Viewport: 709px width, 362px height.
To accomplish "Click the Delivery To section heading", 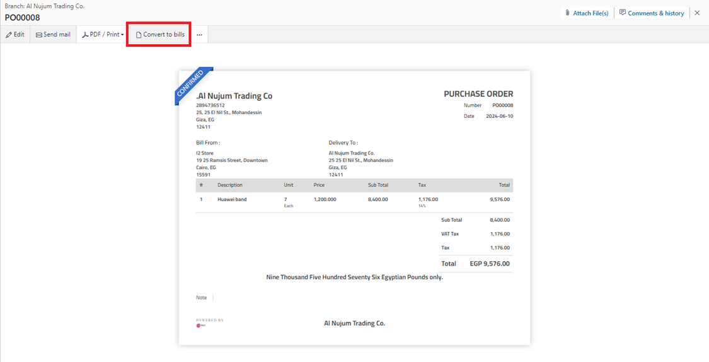I will click(343, 143).
